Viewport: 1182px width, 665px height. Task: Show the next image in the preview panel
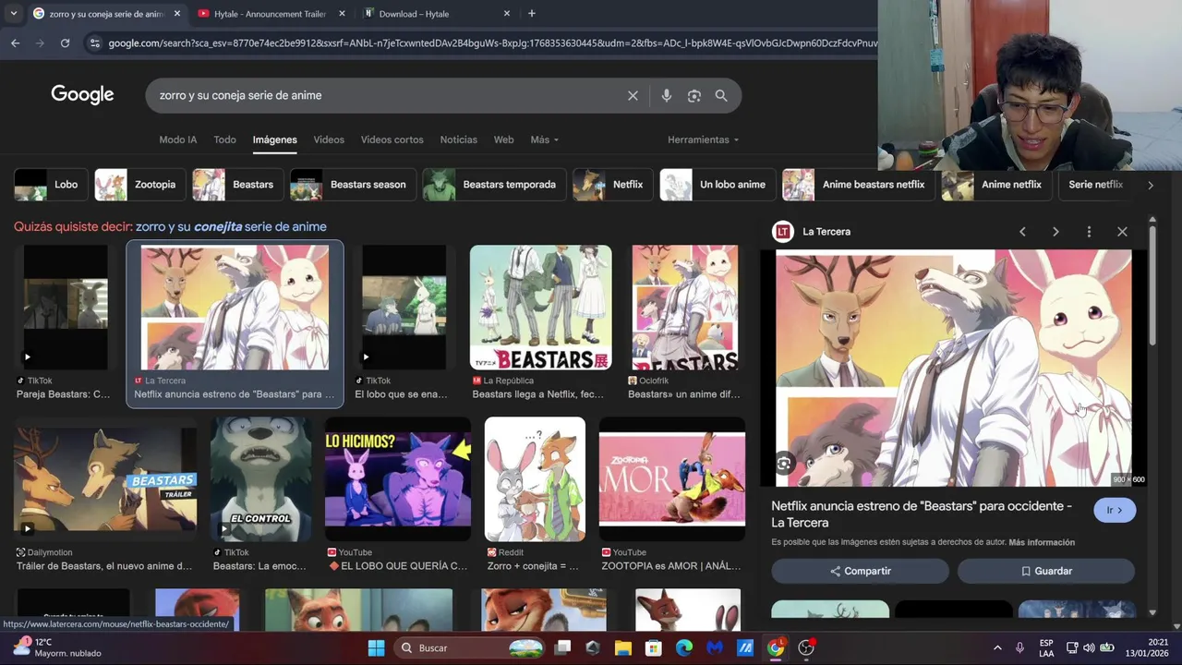[x=1055, y=232]
